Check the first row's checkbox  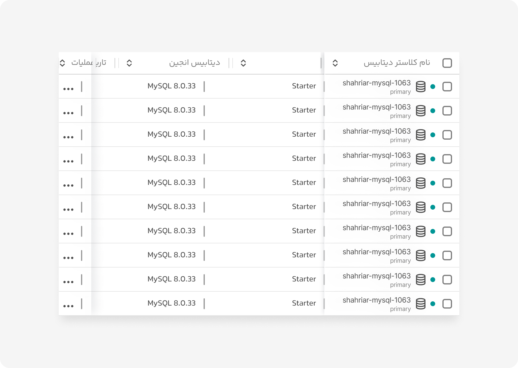tap(447, 87)
